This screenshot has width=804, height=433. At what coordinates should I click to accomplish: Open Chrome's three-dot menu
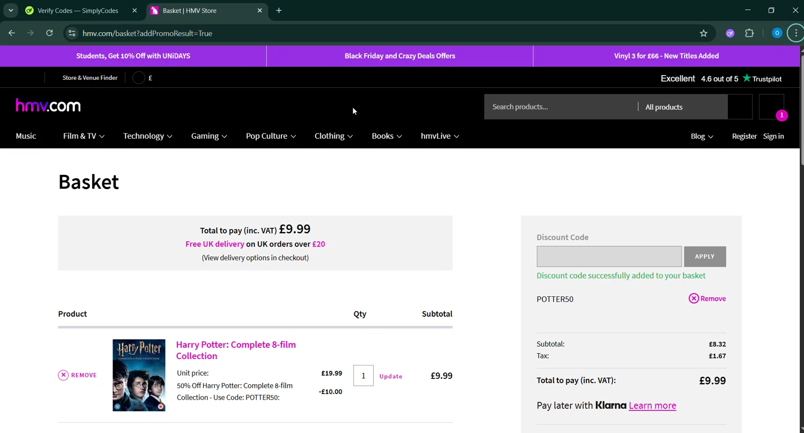[x=796, y=33]
